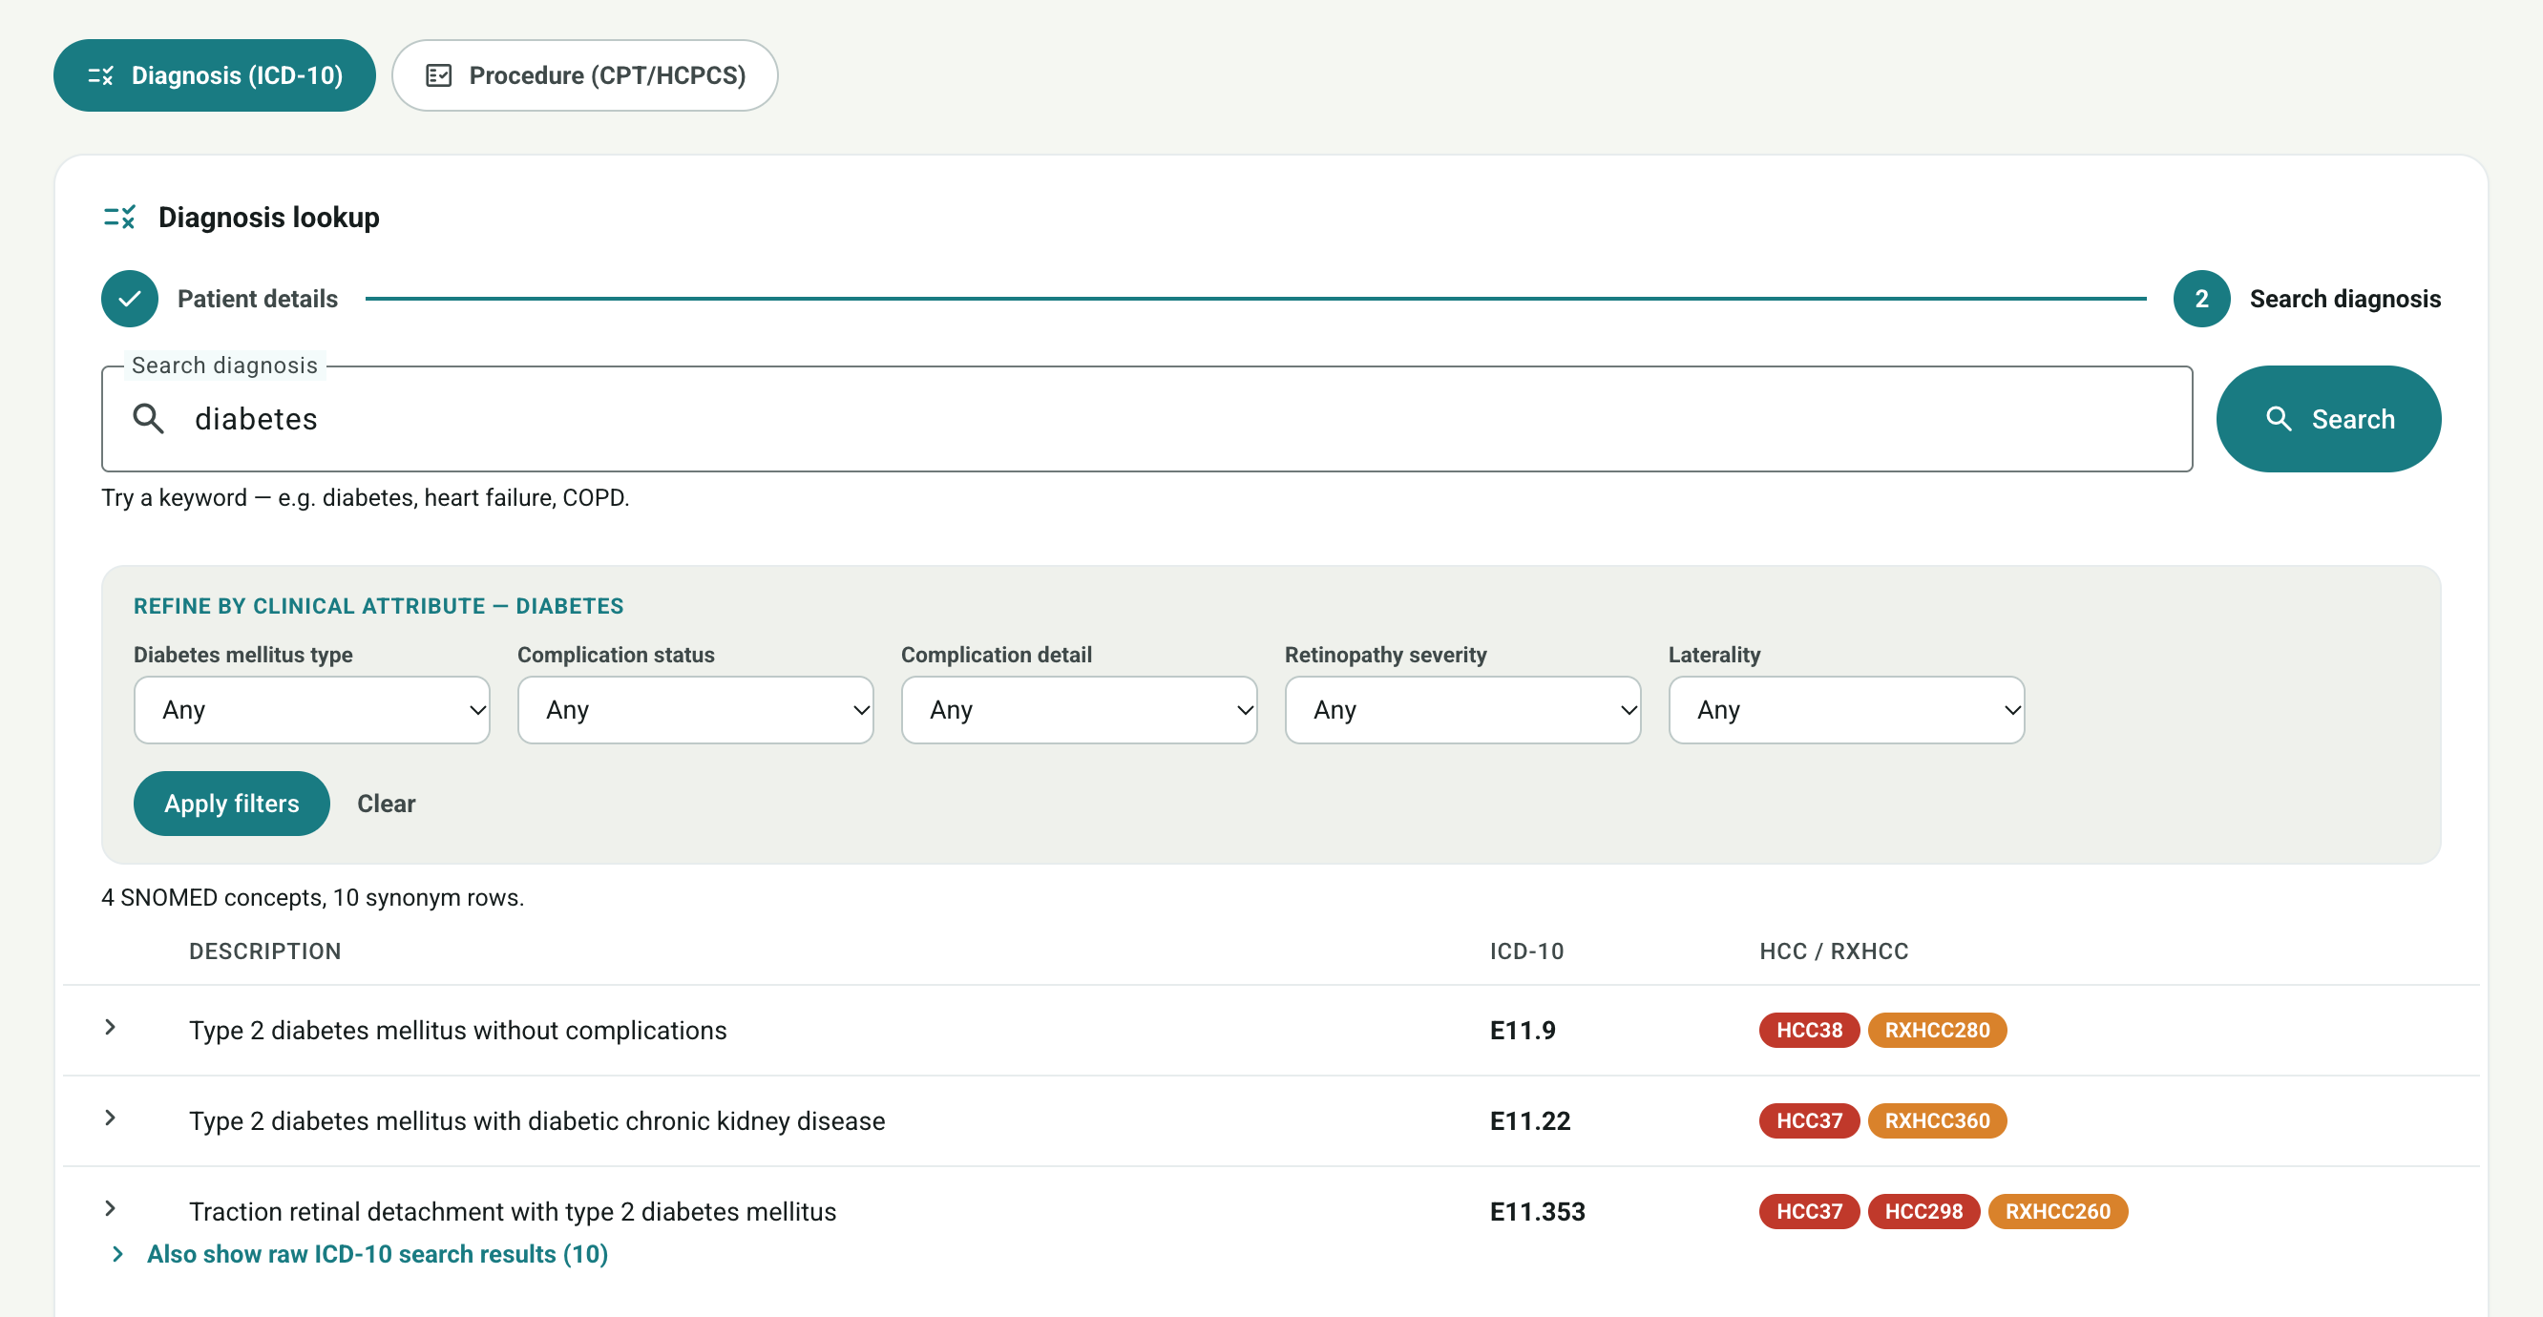This screenshot has height=1317, width=2543.
Task: Open the Retinopathy severity dropdown
Action: point(1462,710)
